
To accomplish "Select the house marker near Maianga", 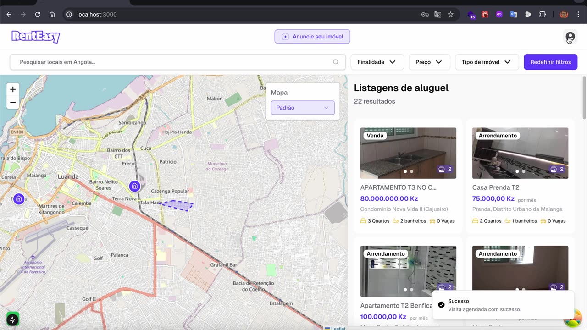I will pos(19,199).
